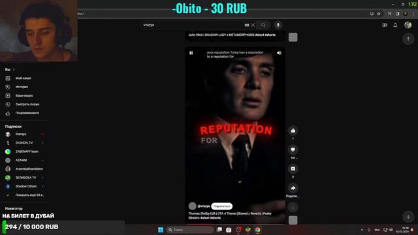Screen dimensions: 418x235
Task: Click the #short hashtag in the title
Action: point(204,218)
